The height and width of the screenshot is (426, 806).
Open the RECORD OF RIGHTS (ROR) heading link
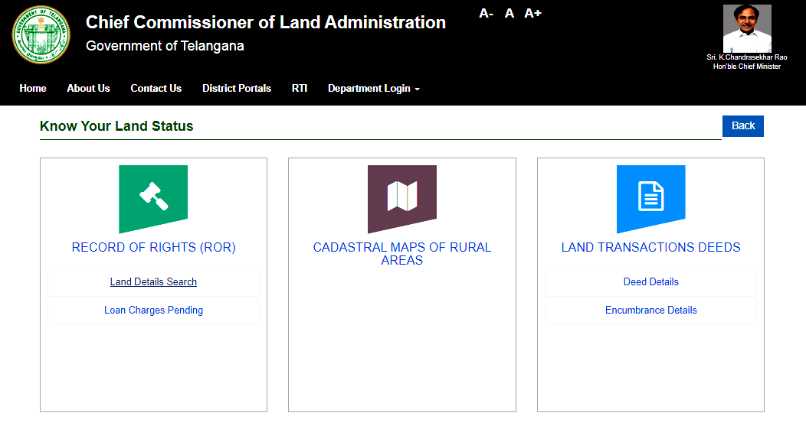tap(154, 247)
